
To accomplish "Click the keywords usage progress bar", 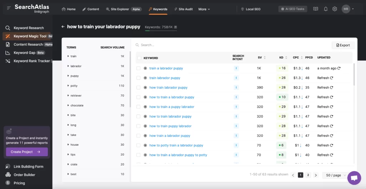I will click(161, 31).
